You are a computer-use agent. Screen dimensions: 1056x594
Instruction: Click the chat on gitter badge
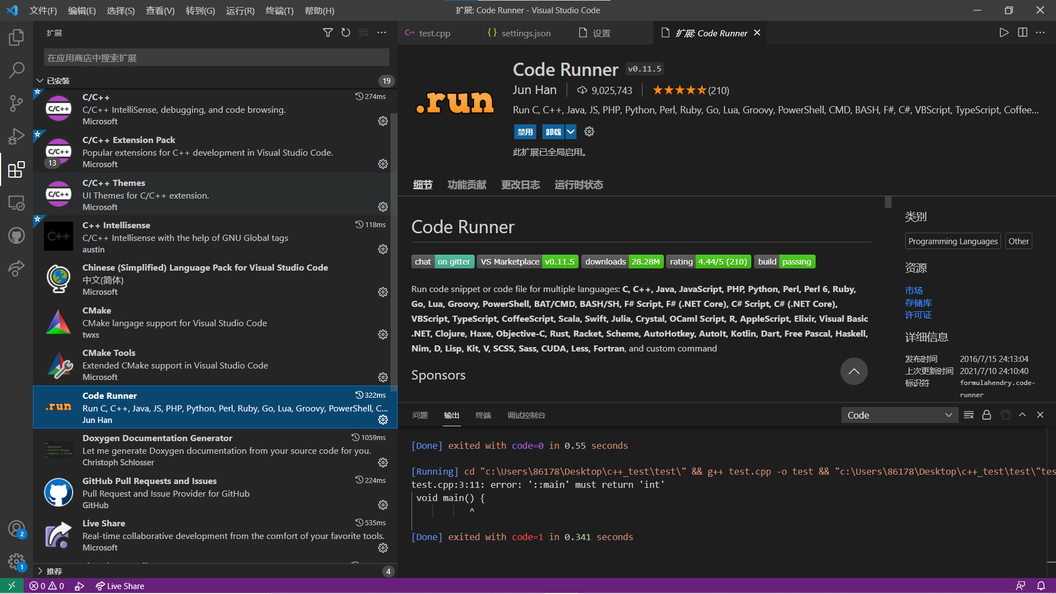point(443,262)
